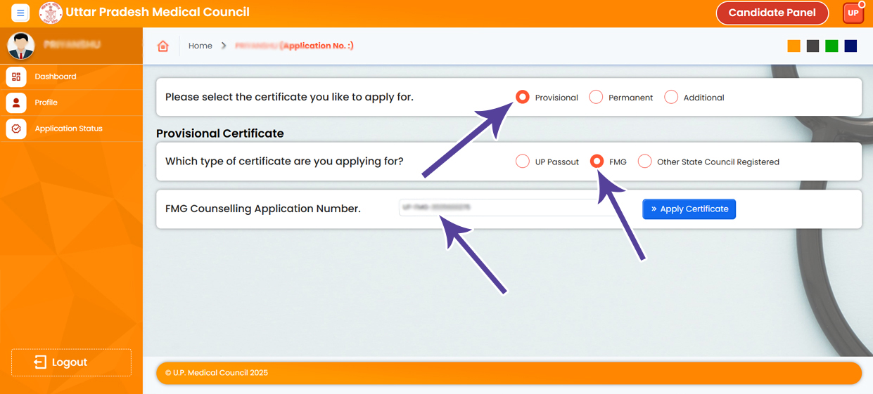Select the Permanent certificate radio button
Viewport: 873px width, 394px height.
coord(596,98)
